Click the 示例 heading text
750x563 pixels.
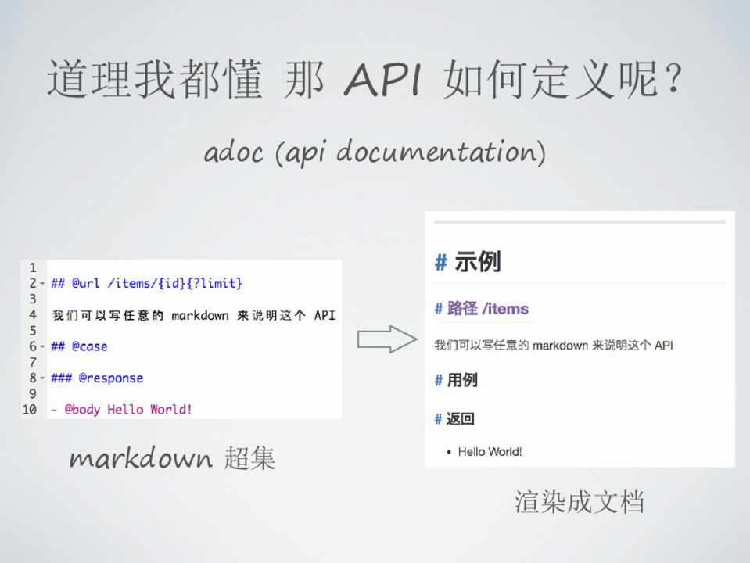[x=477, y=263]
